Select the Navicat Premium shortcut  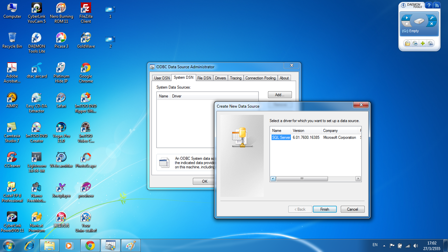pos(36,222)
